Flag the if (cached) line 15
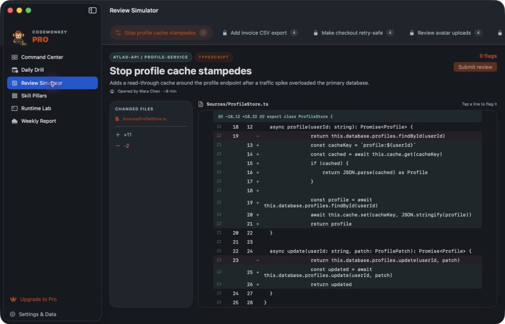Screen dimensions: 505x324 (x=219, y=163)
